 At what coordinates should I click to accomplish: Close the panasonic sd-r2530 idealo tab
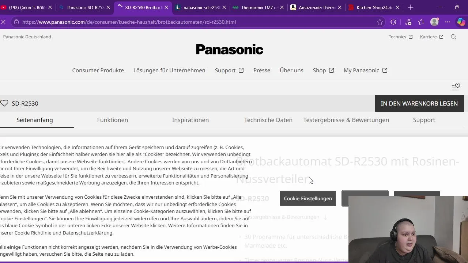pos(224,7)
